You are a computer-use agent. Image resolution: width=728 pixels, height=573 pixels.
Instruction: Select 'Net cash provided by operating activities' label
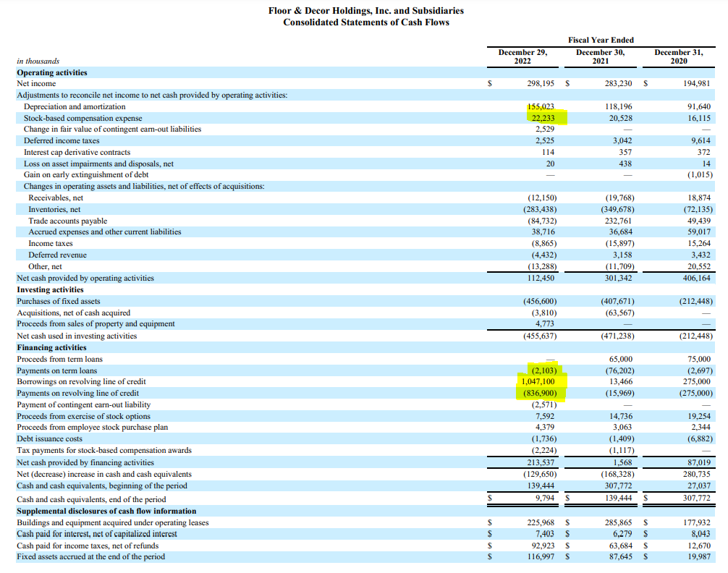[85, 278]
